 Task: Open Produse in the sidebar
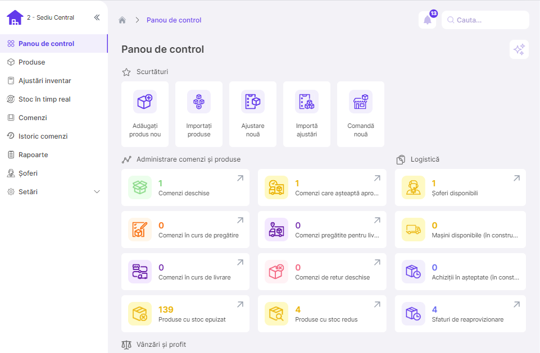(x=31, y=62)
